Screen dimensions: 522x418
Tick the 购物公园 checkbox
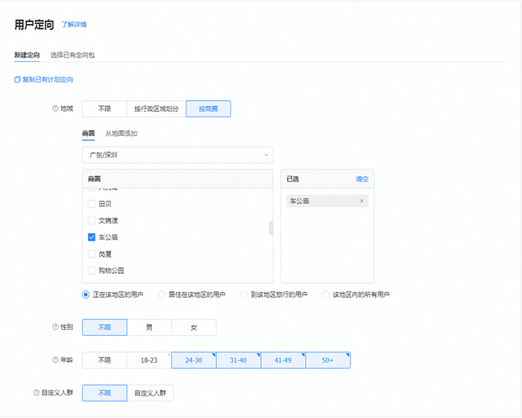92,270
